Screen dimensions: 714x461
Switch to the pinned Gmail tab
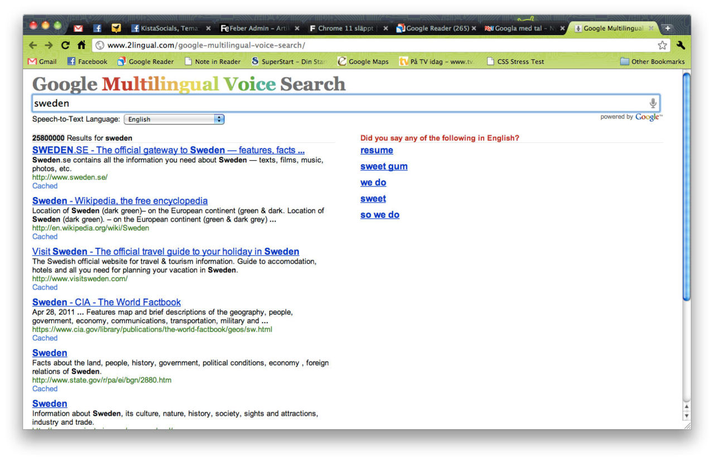(x=79, y=28)
